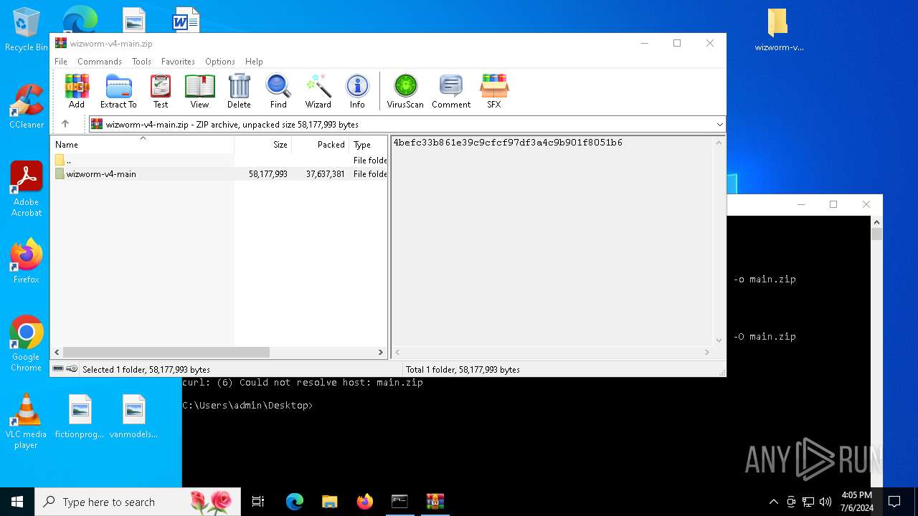Click the Windows Start button
This screenshot has height=516, width=918.
pyautogui.click(x=17, y=502)
